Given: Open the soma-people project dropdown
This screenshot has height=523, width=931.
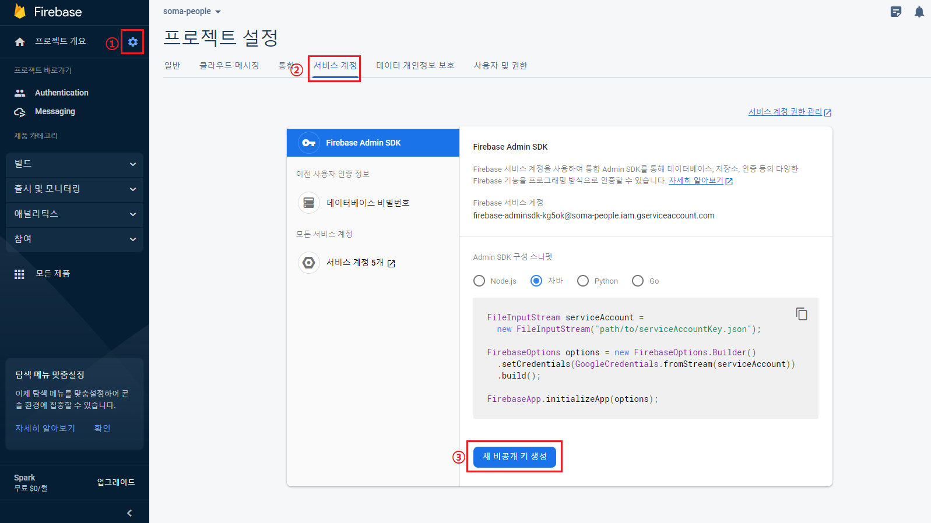Looking at the screenshot, I should click(x=192, y=12).
